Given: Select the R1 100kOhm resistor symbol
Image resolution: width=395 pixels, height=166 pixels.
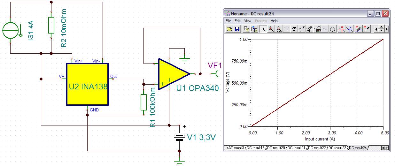Looking at the screenshot, I should (x=144, y=102).
